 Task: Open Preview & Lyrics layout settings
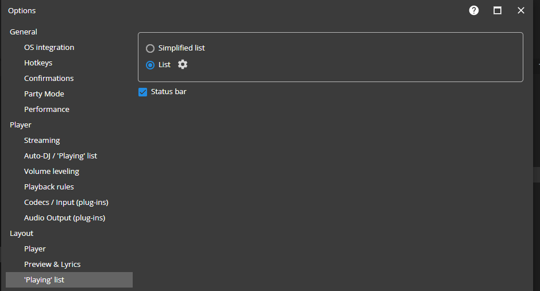[x=52, y=265]
